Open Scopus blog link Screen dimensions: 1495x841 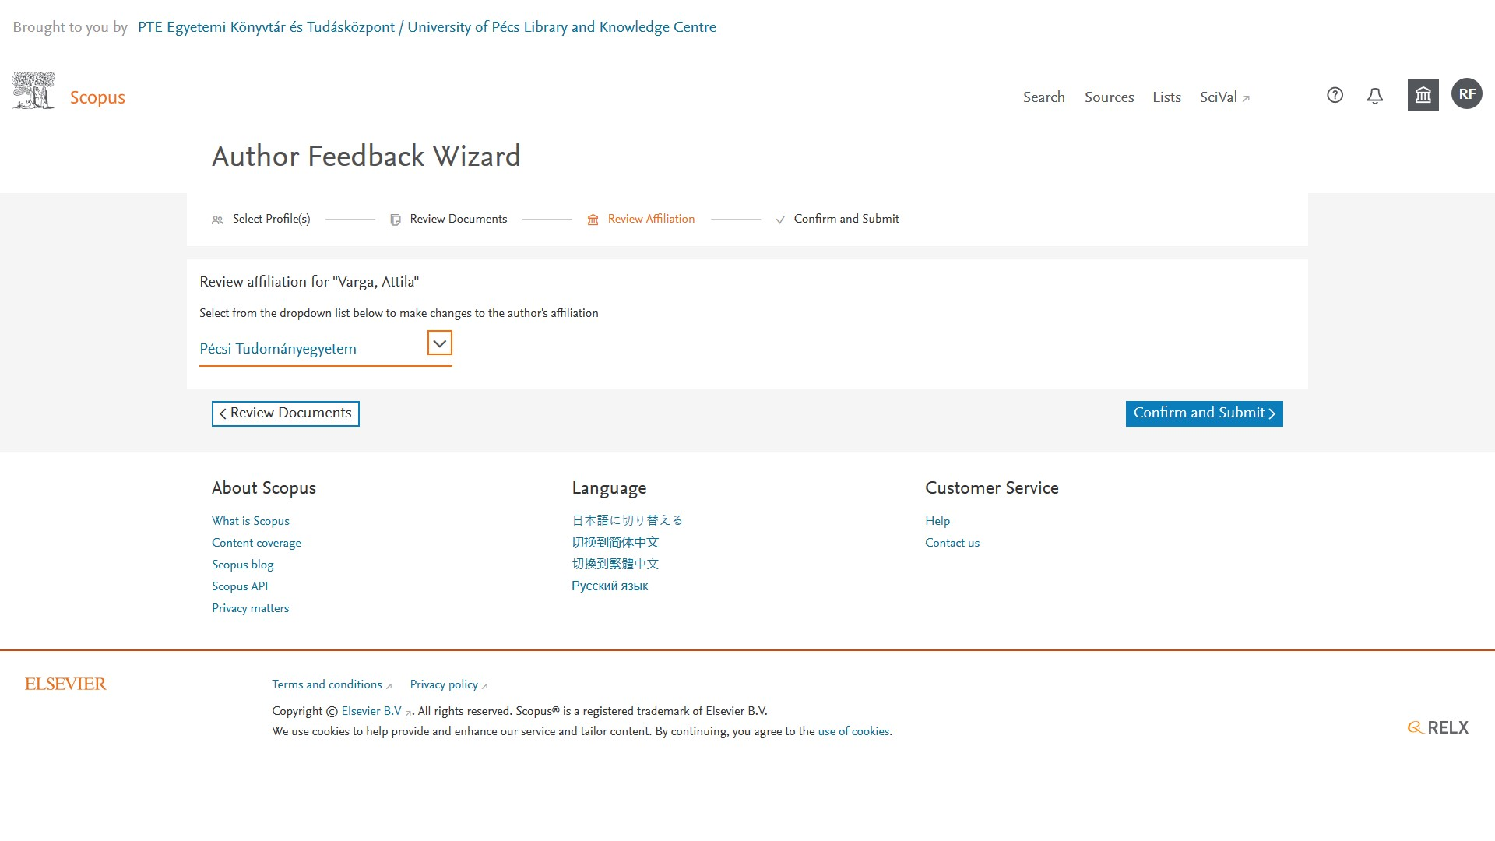coord(242,565)
